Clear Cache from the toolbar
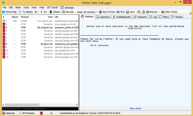The width and height of the screenshot is (193, 116). [x=169, y=12]
